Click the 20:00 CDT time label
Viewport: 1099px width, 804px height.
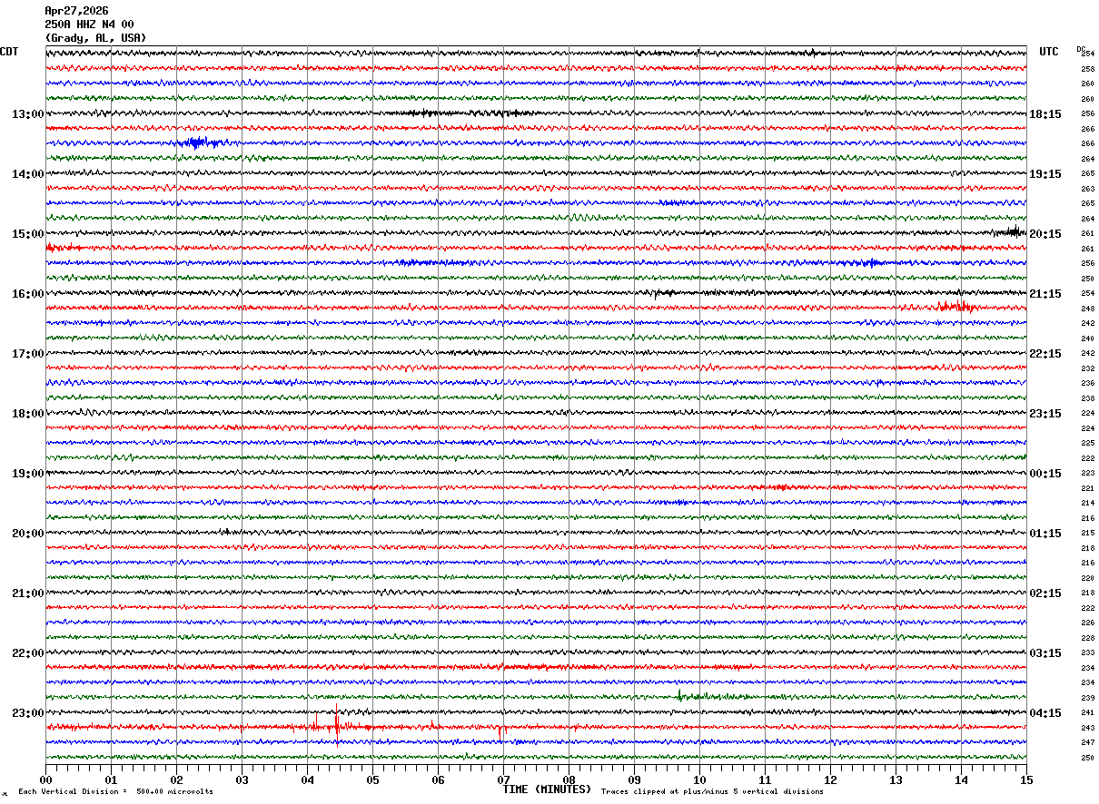pyautogui.click(x=27, y=534)
